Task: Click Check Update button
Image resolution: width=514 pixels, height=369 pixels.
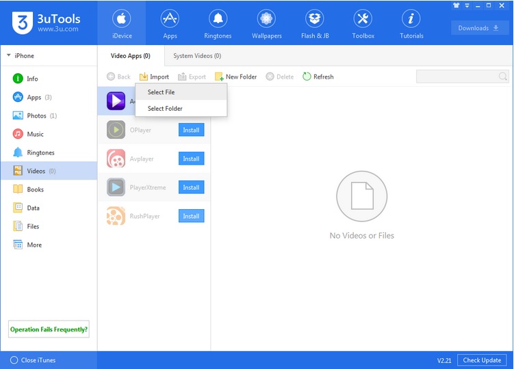Action: click(x=482, y=360)
